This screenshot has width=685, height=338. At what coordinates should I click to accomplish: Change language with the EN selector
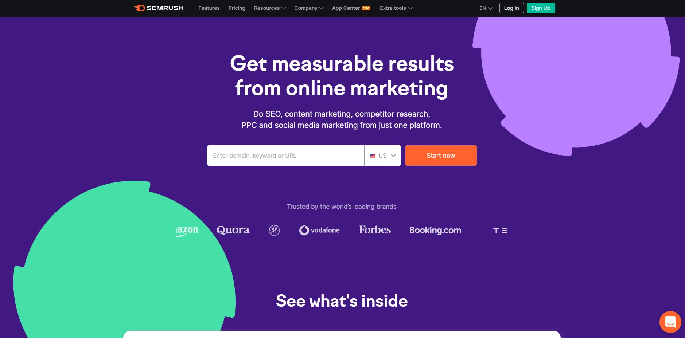(486, 8)
